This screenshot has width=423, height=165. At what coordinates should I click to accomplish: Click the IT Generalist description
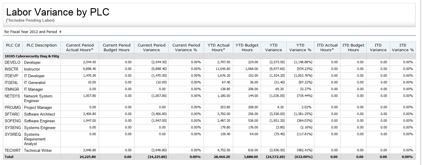[35, 82]
